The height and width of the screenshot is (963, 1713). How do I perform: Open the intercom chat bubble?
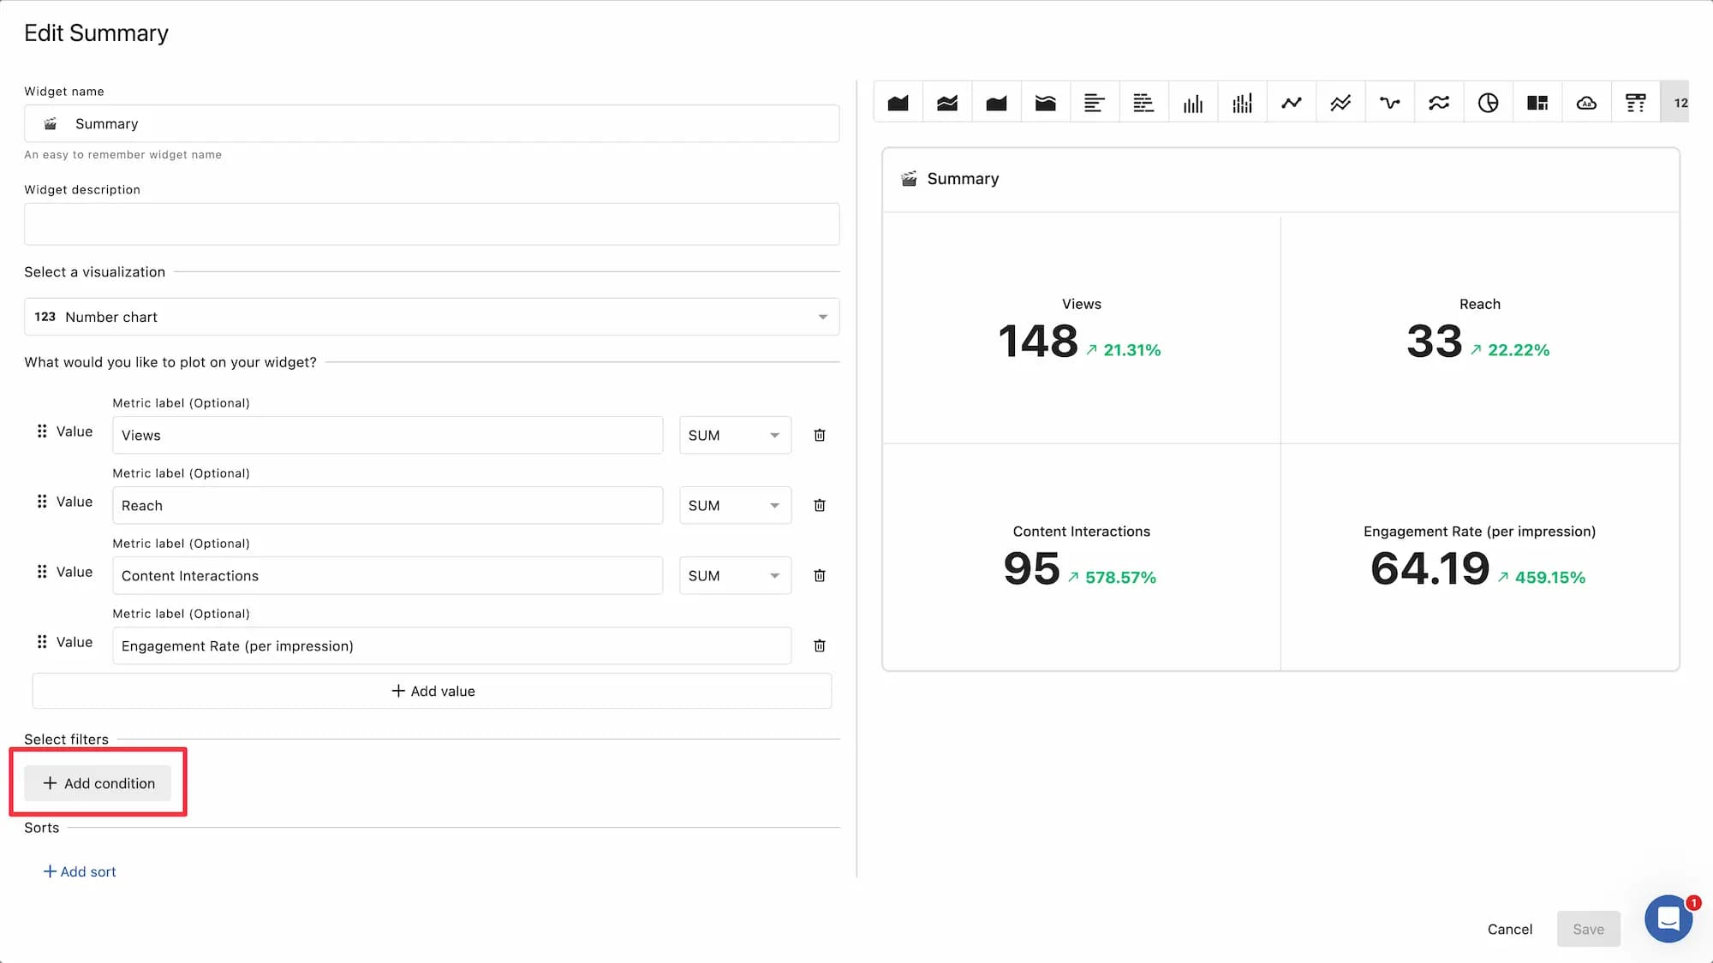click(1668, 918)
